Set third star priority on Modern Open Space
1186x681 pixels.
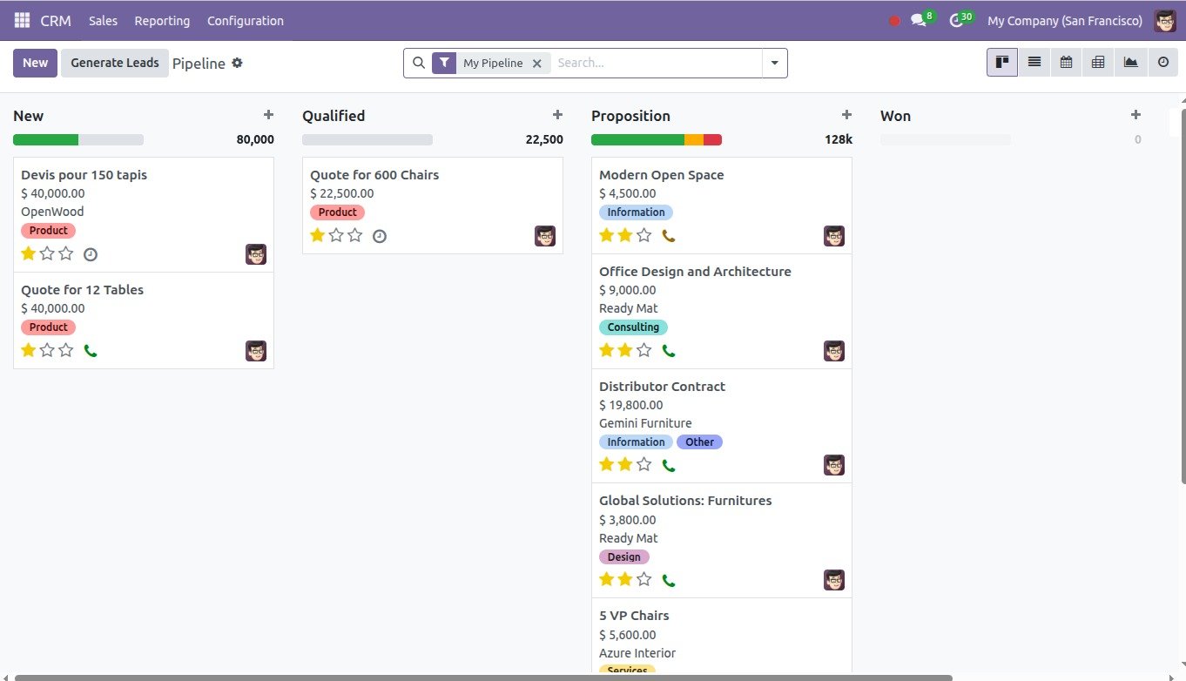pyautogui.click(x=644, y=235)
